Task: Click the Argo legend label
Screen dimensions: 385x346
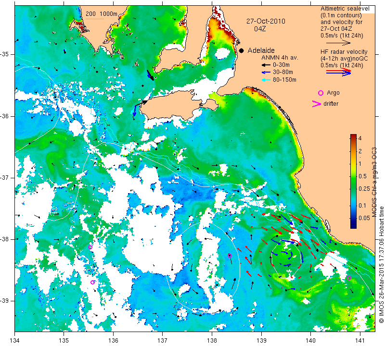Action: click(333, 93)
